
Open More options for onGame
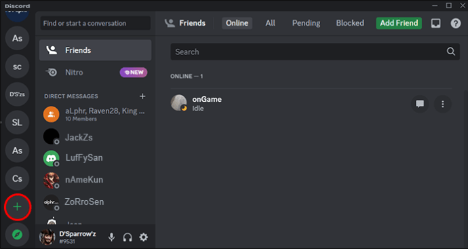tap(443, 104)
